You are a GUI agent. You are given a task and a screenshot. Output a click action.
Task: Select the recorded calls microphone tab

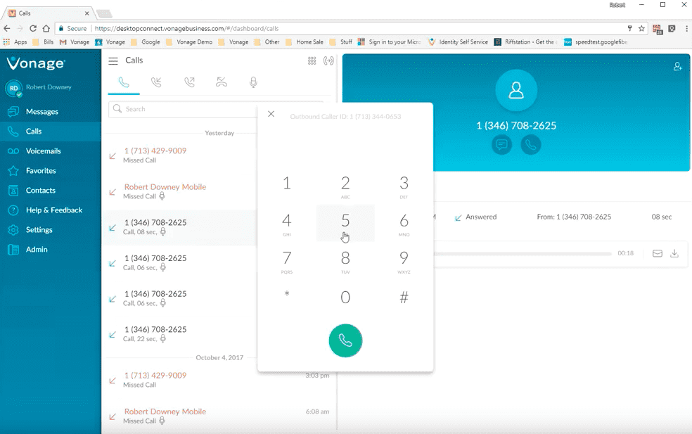coord(253,83)
